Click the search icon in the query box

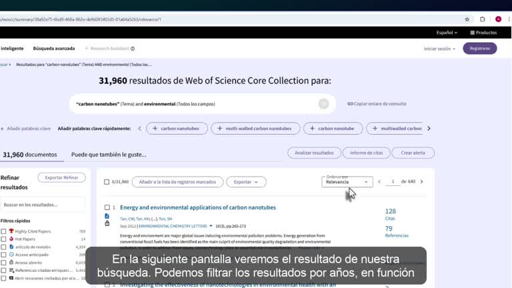click(323, 104)
